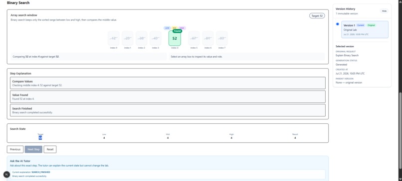The image size is (402, 181).
Task: Go to the Previous step
Action: point(15,149)
